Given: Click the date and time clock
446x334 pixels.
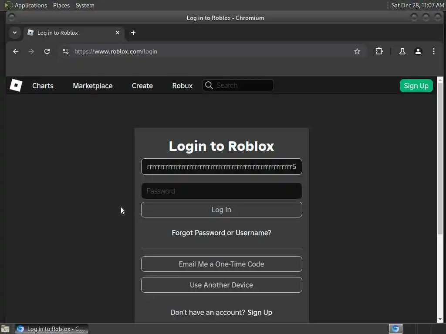Looking at the screenshot, I should [x=417, y=5].
